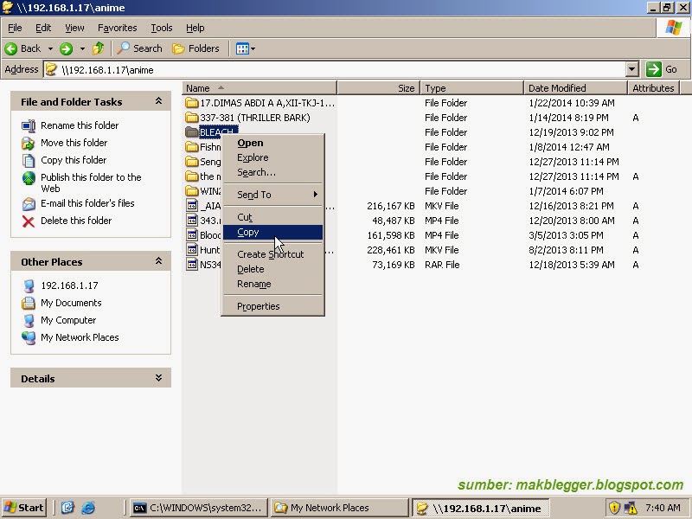Sort by the Name column header
The width and height of the screenshot is (692, 519).
(x=259, y=88)
